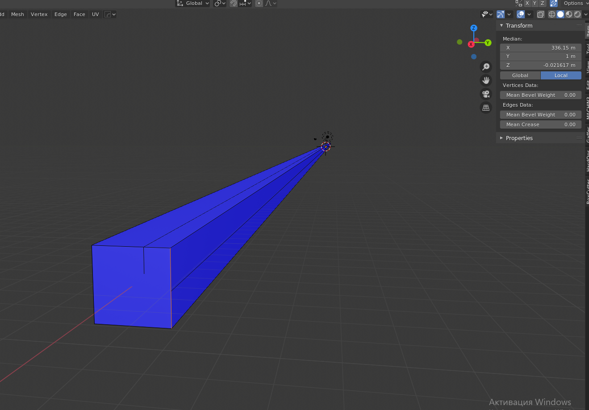Open transform orientation Global dropdown

(193, 3)
